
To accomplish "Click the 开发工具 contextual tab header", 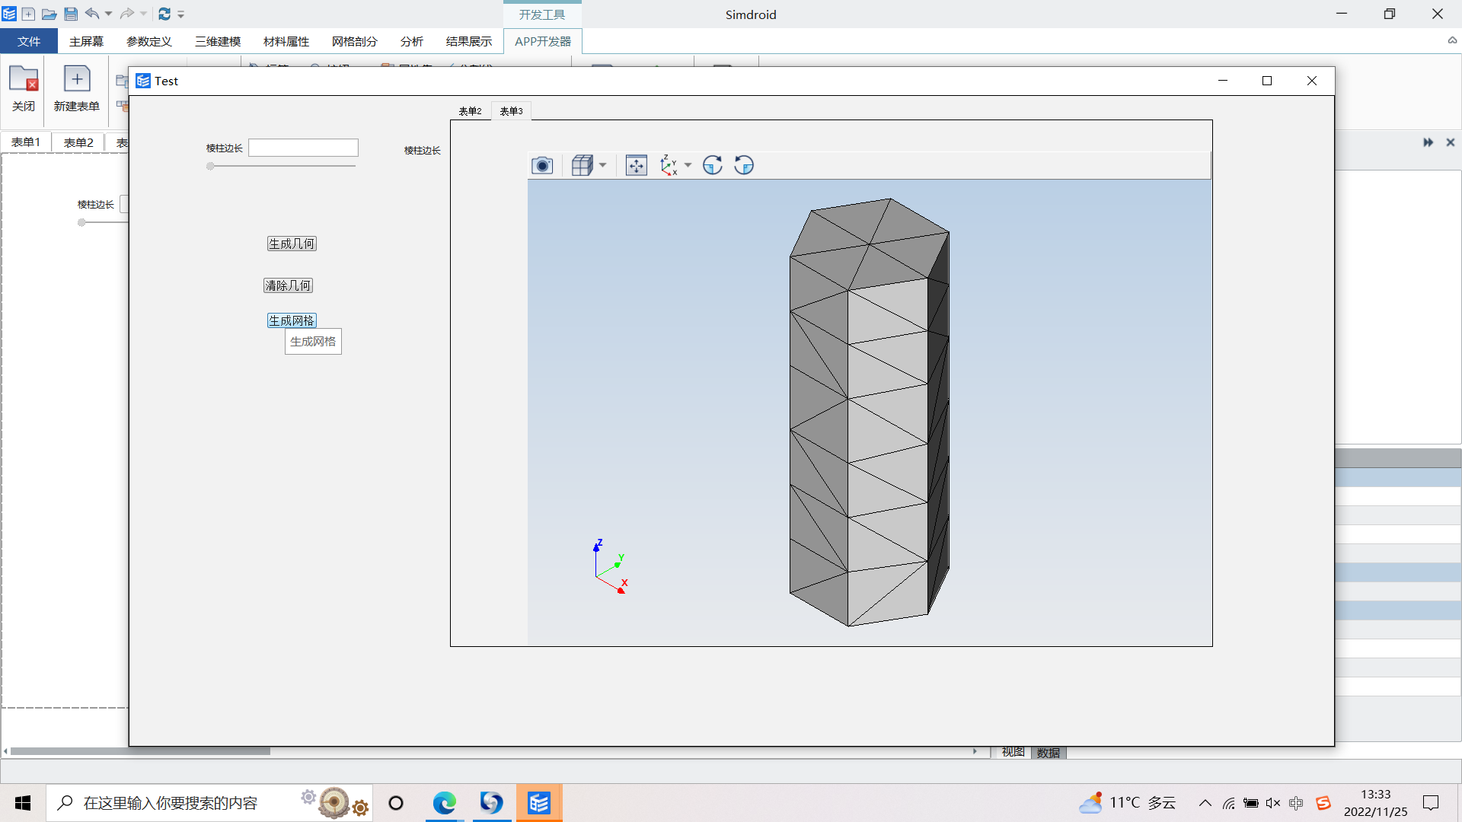I will 542,14.
